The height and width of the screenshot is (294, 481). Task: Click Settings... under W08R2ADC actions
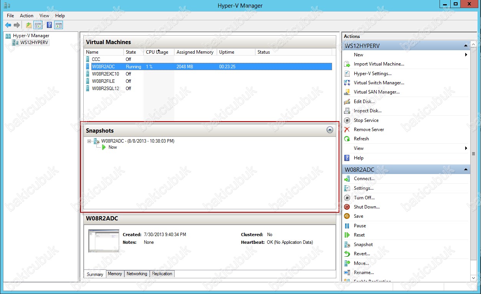pos(364,188)
